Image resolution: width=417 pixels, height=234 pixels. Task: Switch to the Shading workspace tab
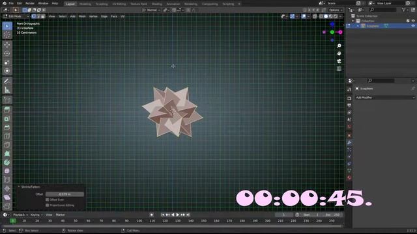[156, 4]
